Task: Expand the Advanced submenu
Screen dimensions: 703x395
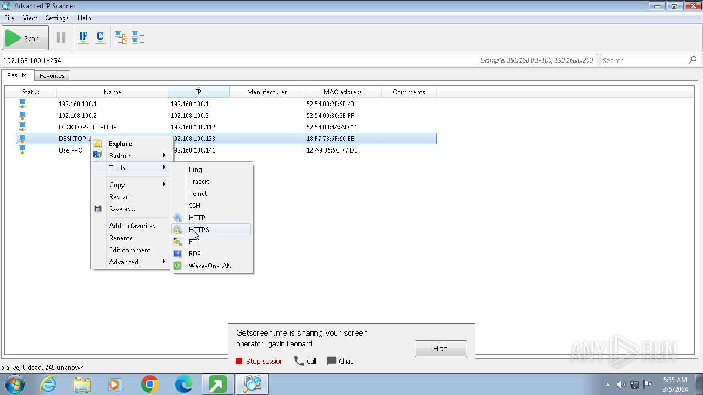Action: pyautogui.click(x=131, y=262)
